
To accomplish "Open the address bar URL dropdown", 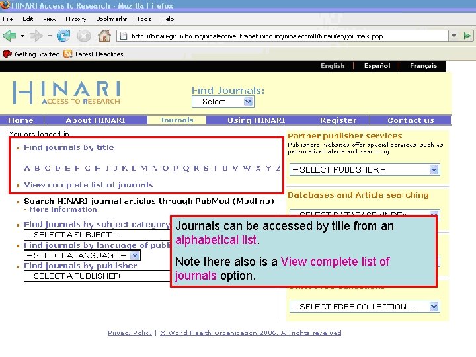I will click(454, 36).
